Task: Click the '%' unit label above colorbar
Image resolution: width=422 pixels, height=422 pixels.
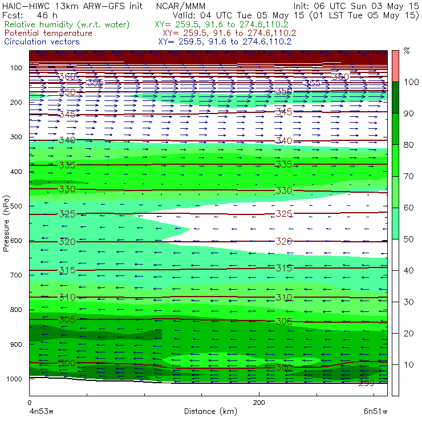Action: tap(407, 51)
